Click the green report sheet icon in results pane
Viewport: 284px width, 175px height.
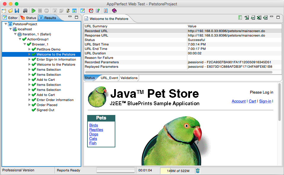240,18
